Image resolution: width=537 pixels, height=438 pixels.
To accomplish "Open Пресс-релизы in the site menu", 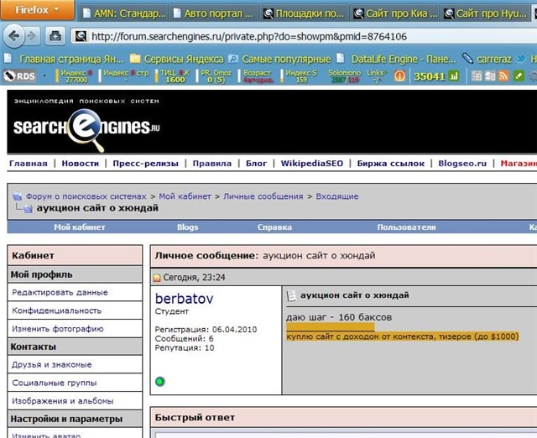I will (x=145, y=164).
